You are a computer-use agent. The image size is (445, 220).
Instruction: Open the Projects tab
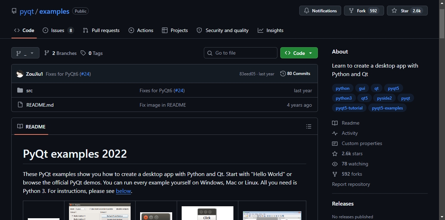[x=175, y=30]
